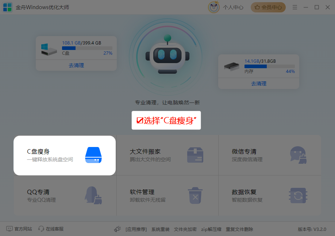Screen dimensions: 335x236
Task: Click the QQ penguin cleaning icon
Action: [93, 195]
